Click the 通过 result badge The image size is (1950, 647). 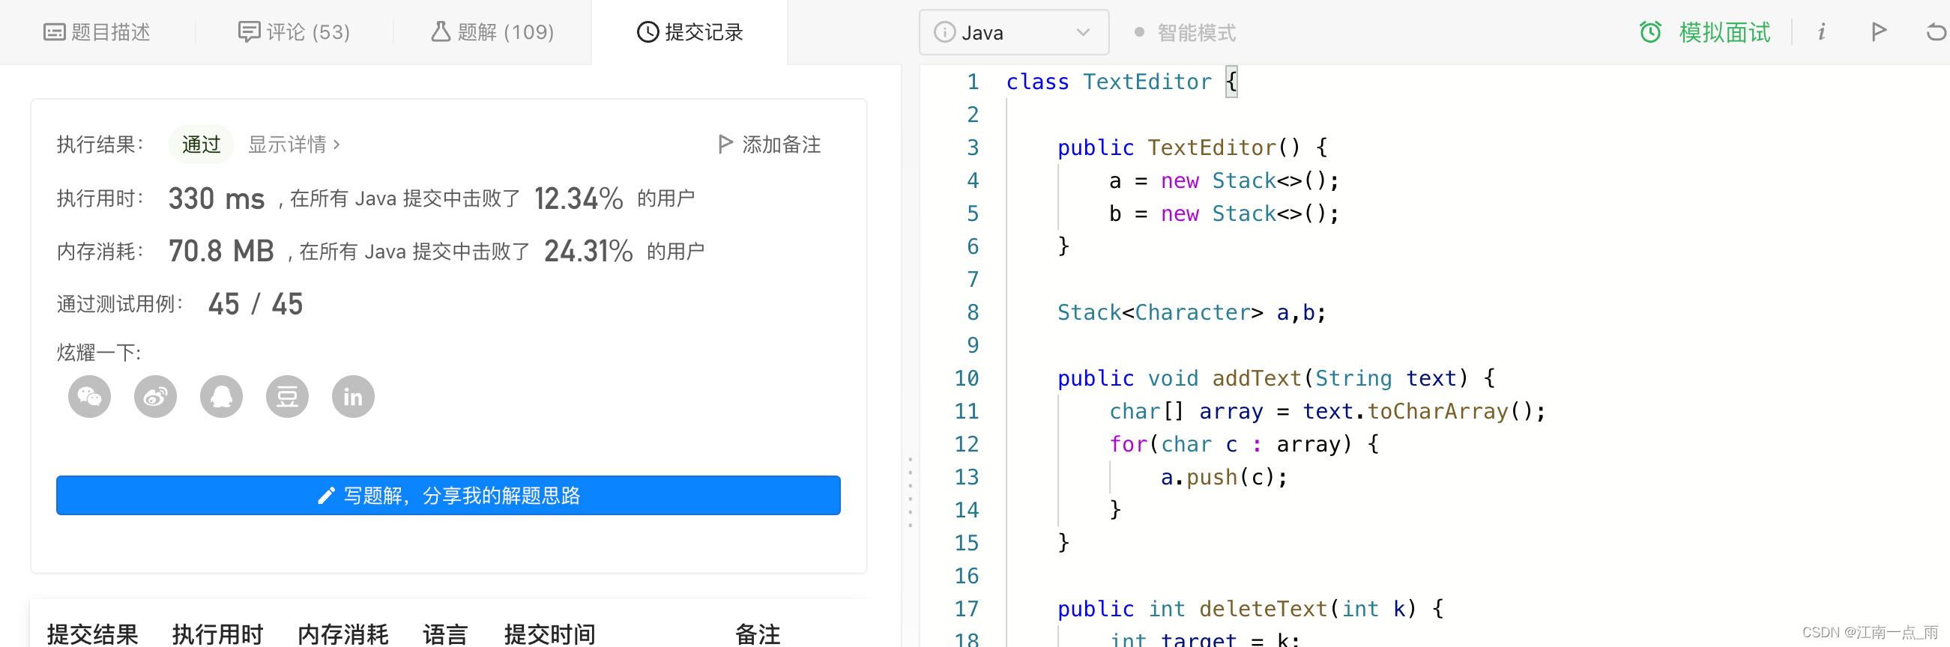coord(202,145)
